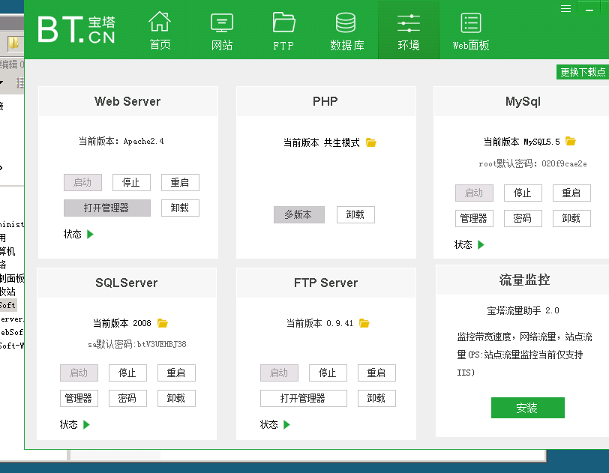Uninstall PHP via 卸载 button
The height and width of the screenshot is (473, 609).
355,214
